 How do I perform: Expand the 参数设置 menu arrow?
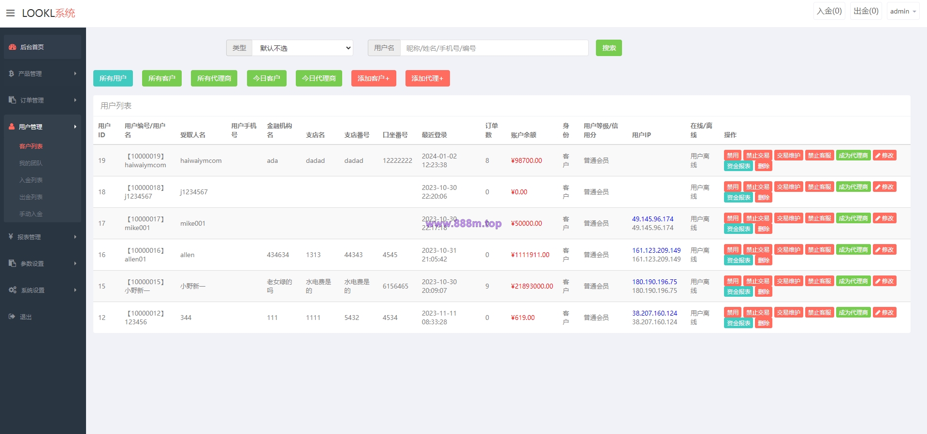tap(75, 263)
